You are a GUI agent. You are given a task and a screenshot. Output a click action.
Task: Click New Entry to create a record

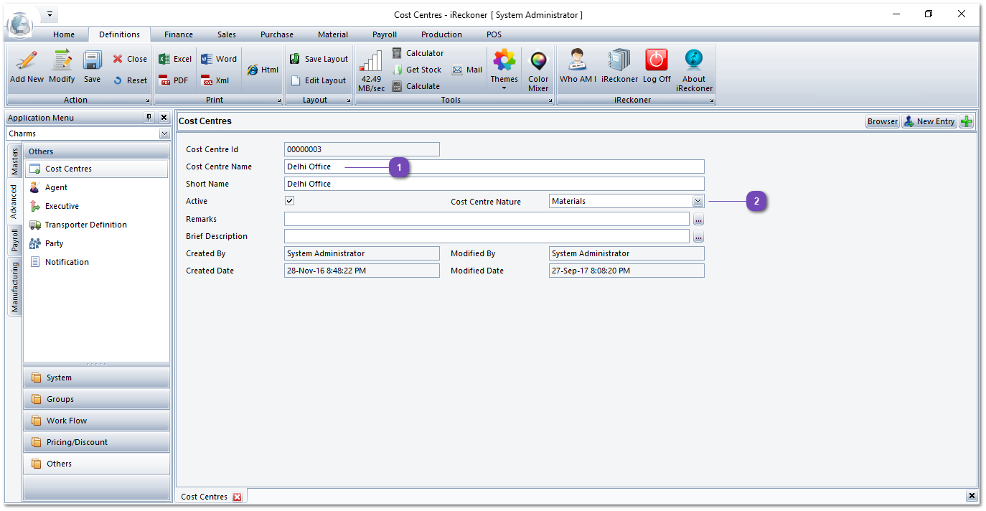929,121
